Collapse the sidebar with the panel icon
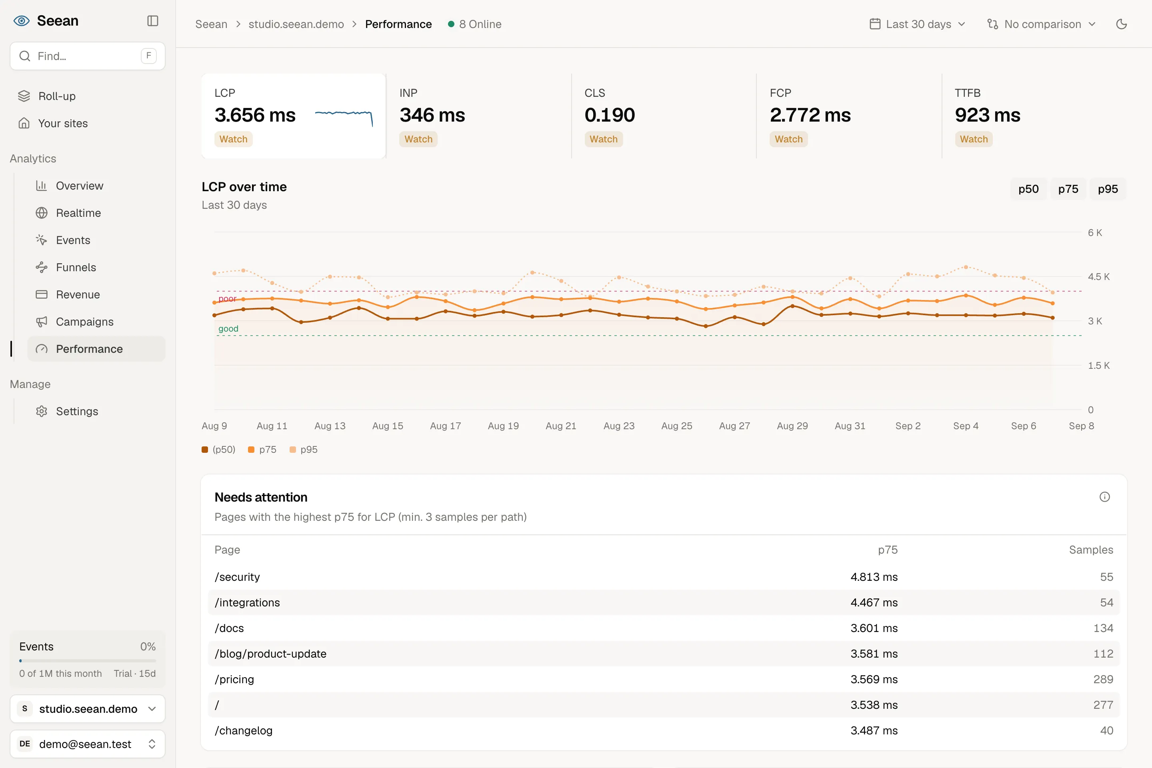This screenshot has width=1152, height=768. [153, 20]
